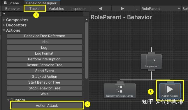
Task: Add the Stop Behavior Tree task
Action: pyautogui.click(x=45, y=88)
